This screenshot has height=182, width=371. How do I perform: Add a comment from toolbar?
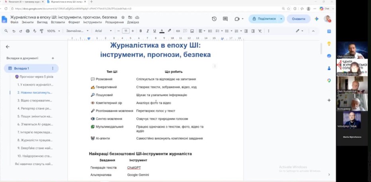185,31
